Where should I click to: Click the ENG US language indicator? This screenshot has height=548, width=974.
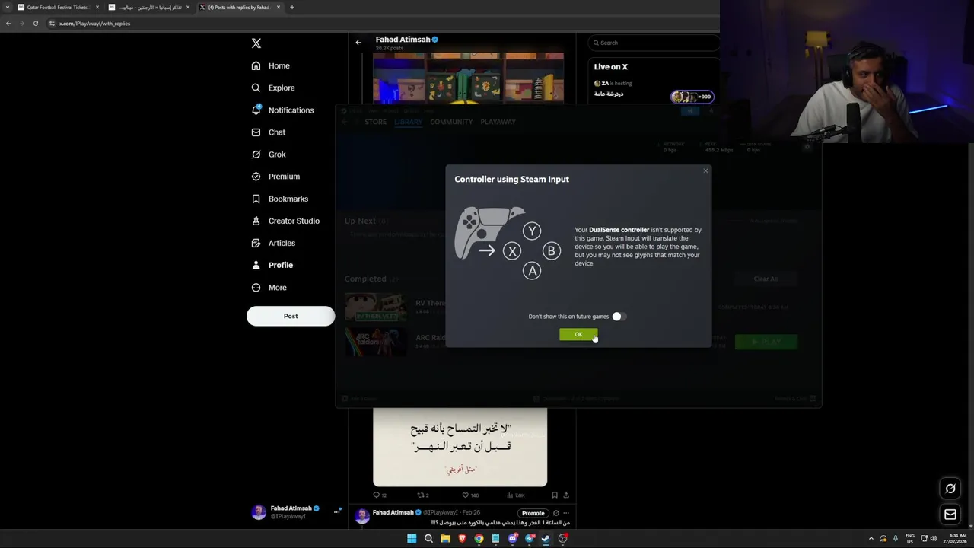coord(910,539)
